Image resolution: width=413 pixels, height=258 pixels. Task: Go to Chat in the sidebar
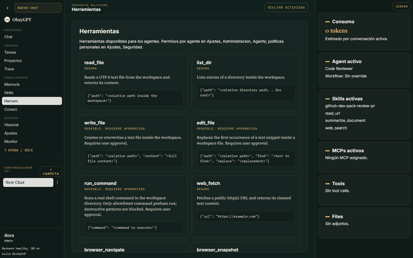(x=32, y=37)
